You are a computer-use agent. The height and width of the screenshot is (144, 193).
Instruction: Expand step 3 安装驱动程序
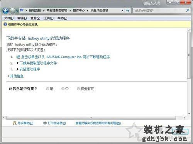[30, 69]
